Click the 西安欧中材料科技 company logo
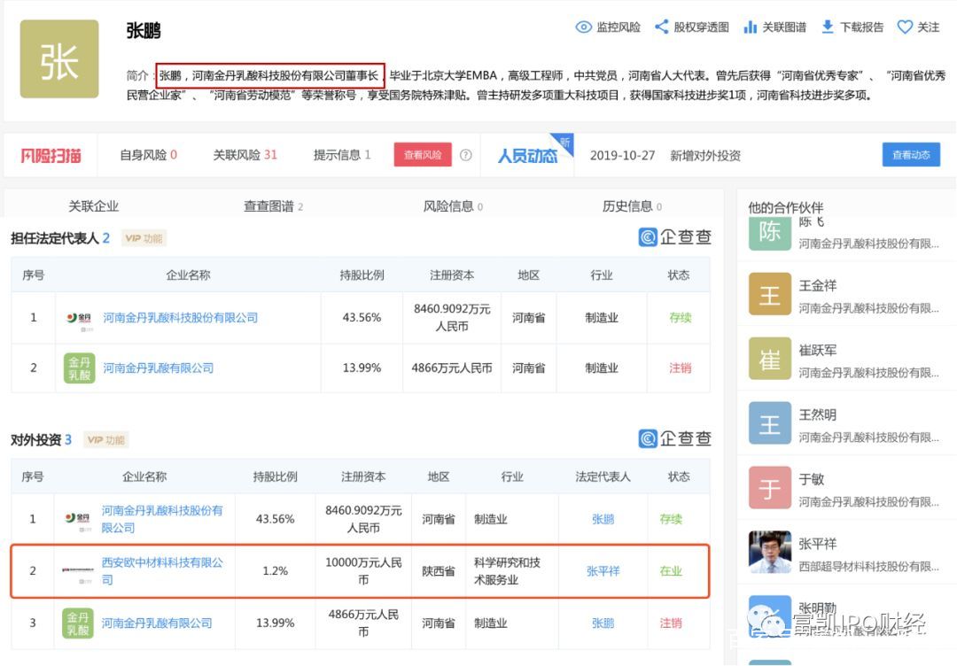Screen dimensions: 957x666 pos(77,571)
